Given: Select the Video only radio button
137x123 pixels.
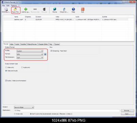Looking at the screenshot, I should click(x=6, y=67).
